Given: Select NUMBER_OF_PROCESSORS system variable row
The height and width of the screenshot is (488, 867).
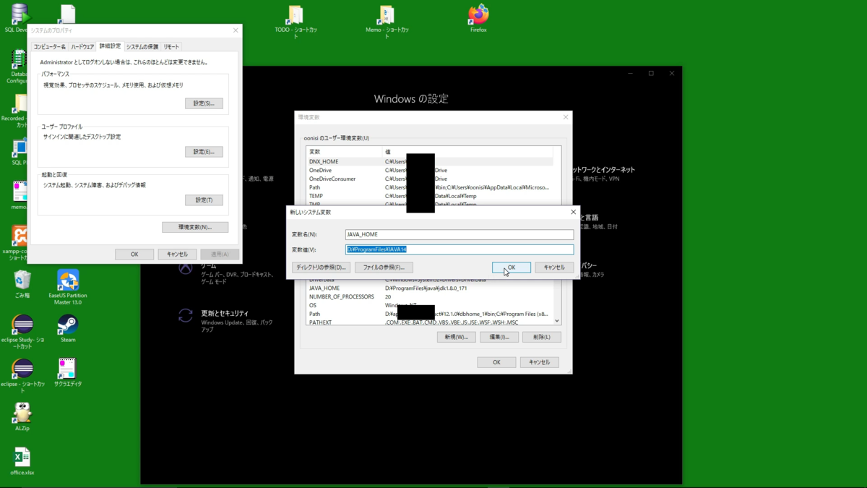Looking at the screenshot, I should click(430, 297).
